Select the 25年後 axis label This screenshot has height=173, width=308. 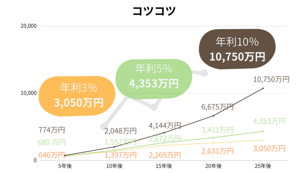[x=263, y=166]
